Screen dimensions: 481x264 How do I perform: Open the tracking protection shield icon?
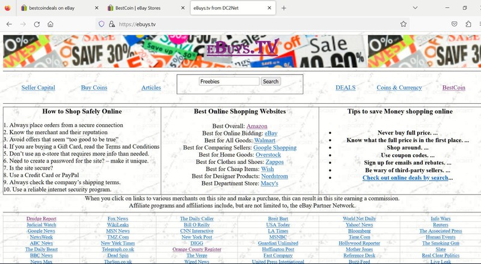click(x=102, y=24)
